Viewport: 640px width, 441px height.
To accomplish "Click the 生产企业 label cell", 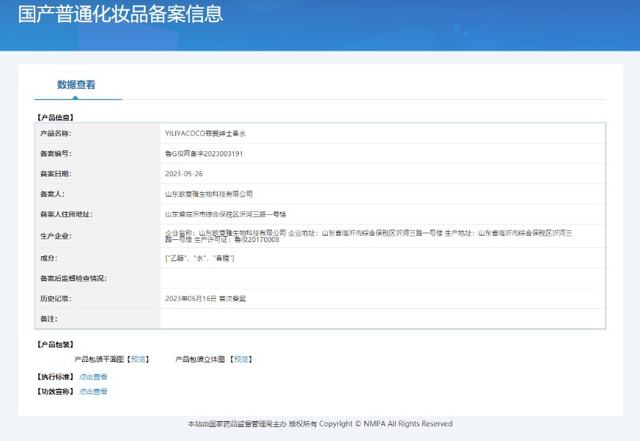I will (98, 236).
